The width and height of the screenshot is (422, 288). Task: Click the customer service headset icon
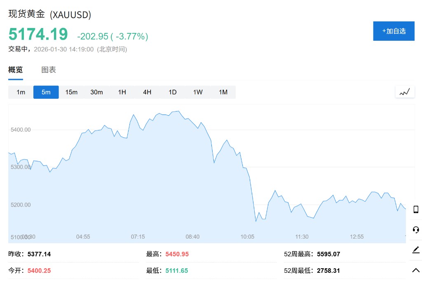click(416, 230)
